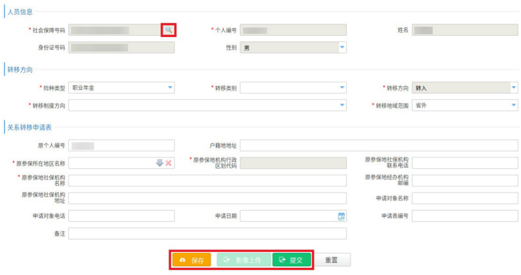Click the orange 保存 button
The image size is (521, 275).
pyautogui.click(x=192, y=260)
